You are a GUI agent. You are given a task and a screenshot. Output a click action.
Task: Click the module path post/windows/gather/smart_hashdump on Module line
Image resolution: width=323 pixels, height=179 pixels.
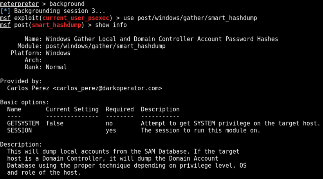coord(105,46)
